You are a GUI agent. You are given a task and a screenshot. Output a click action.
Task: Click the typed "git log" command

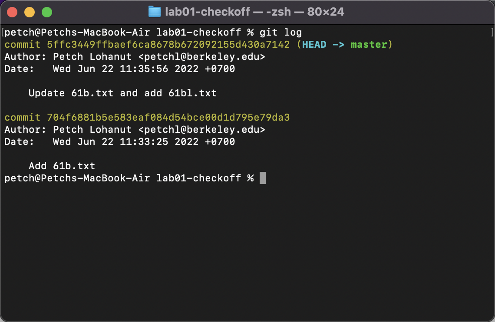(280, 32)
